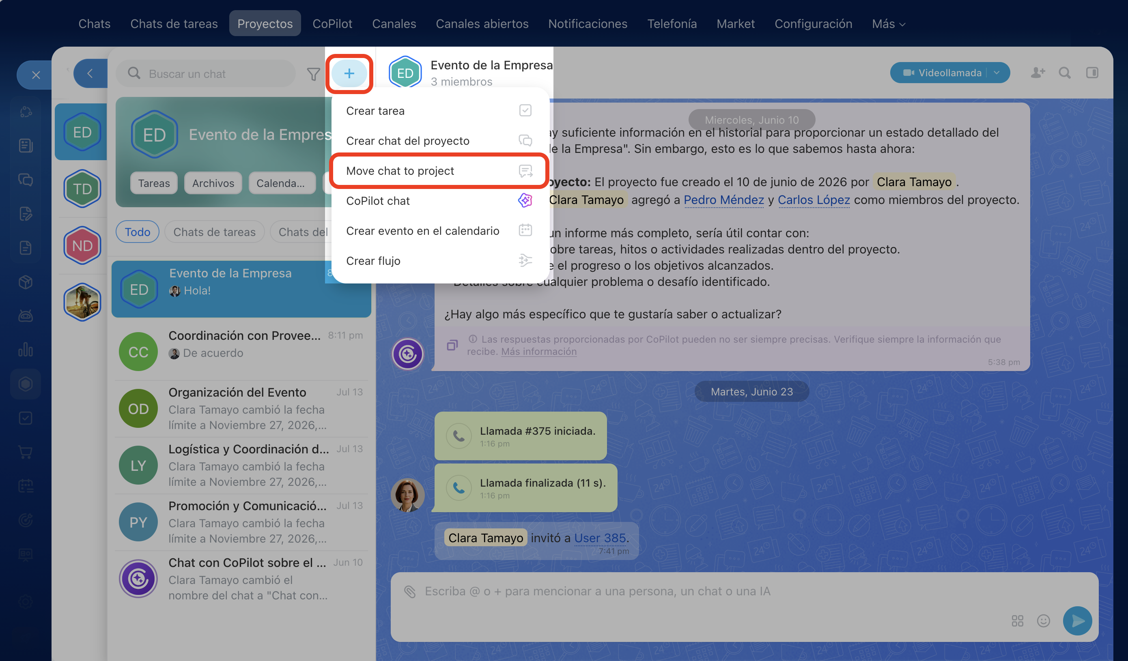This screenshot has height=661, width=1128.
Task: Select the cyclist photo project avatar
Action: [82, 303]
